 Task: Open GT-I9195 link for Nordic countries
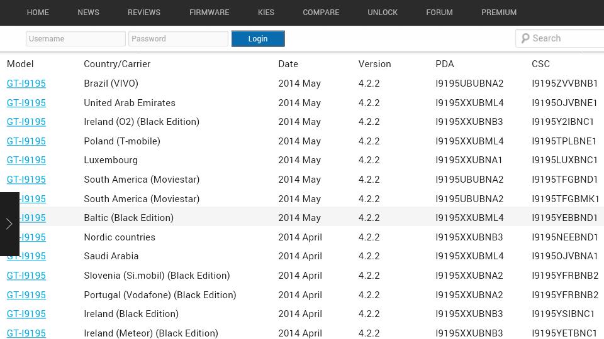click(x=33, y=237)
